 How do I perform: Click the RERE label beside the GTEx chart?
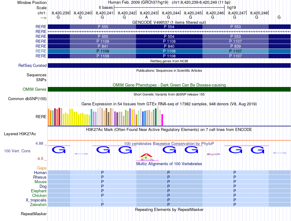point(41,117)
